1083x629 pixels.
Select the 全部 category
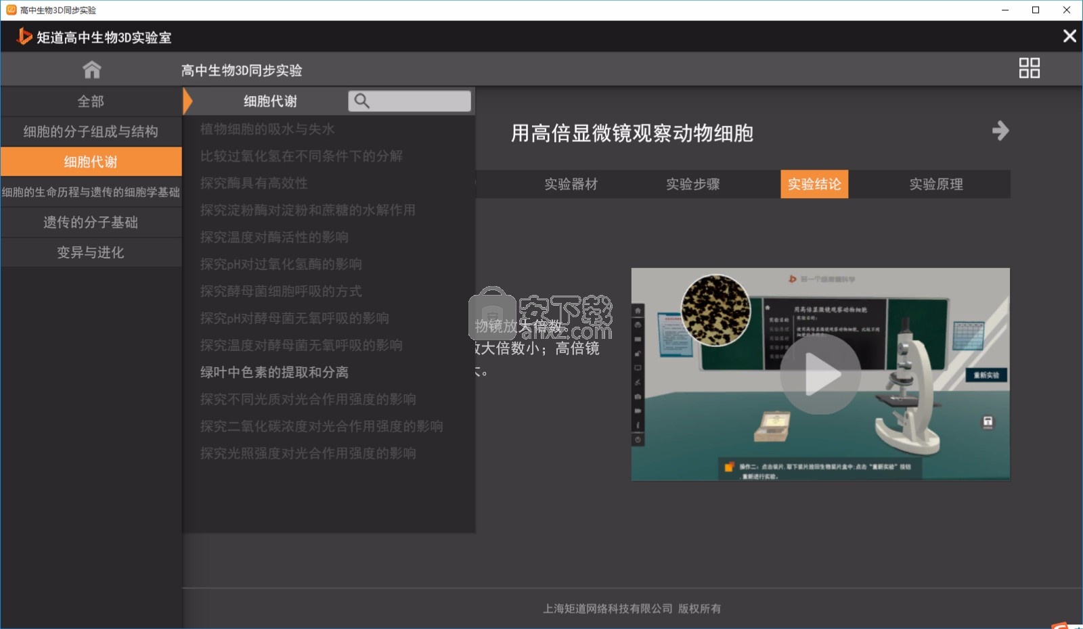[x=91, y=101]
